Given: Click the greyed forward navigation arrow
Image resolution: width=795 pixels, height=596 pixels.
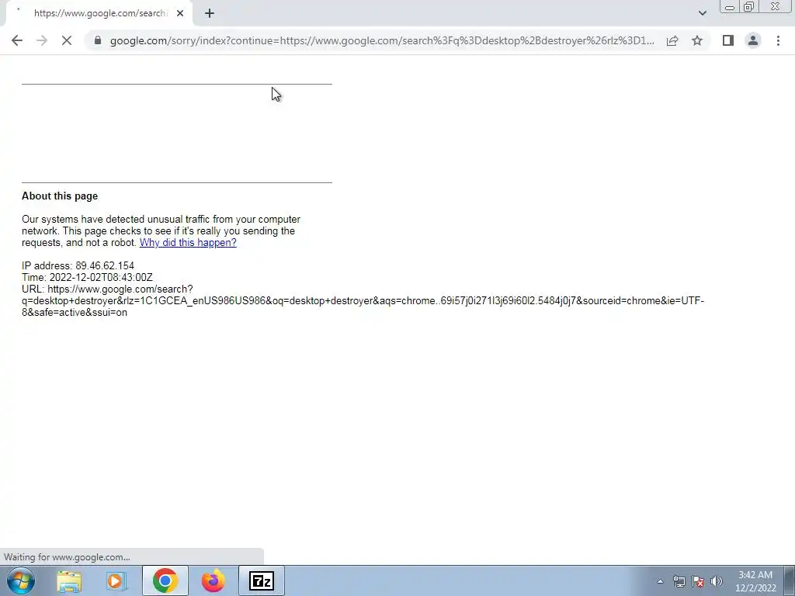Looking at the screenshot, I should [42, 40].
